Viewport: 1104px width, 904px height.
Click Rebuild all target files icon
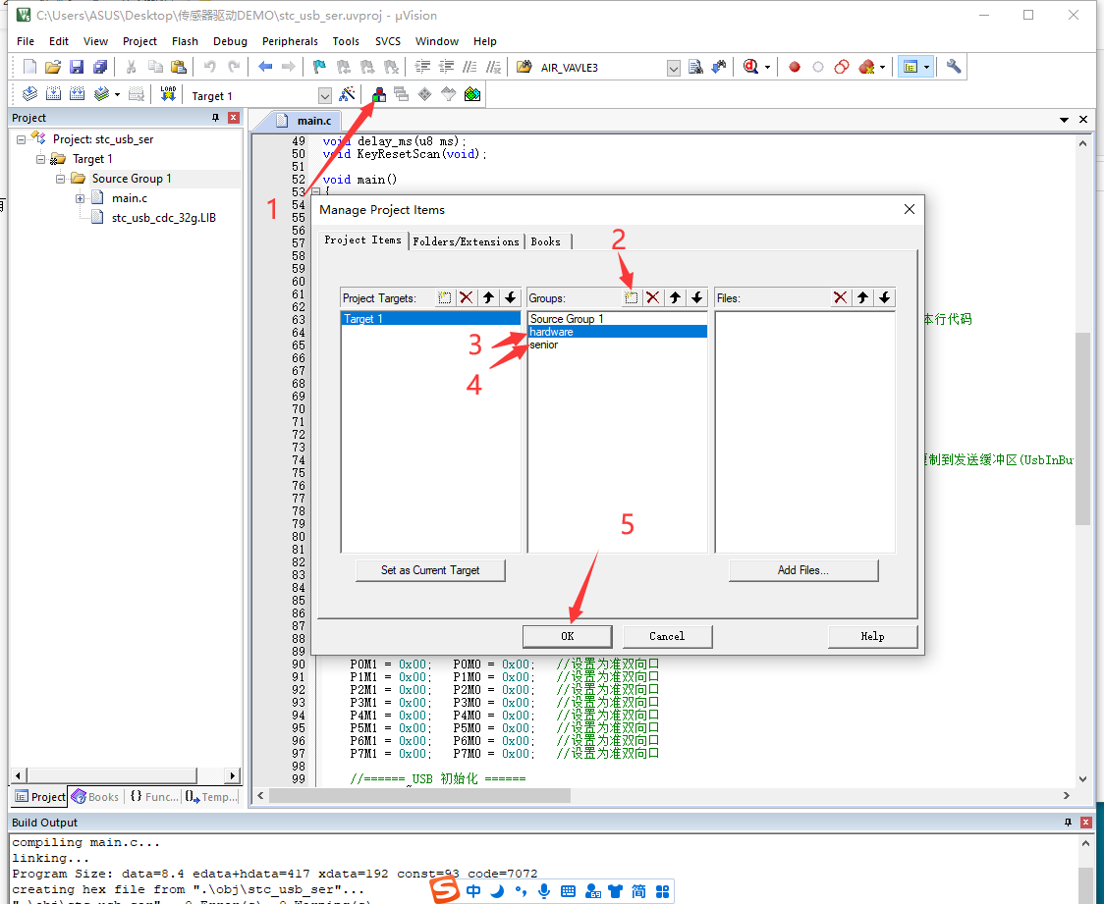click(x=77, y=94)
